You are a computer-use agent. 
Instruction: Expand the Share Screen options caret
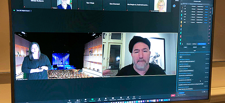tap(95, 99)
